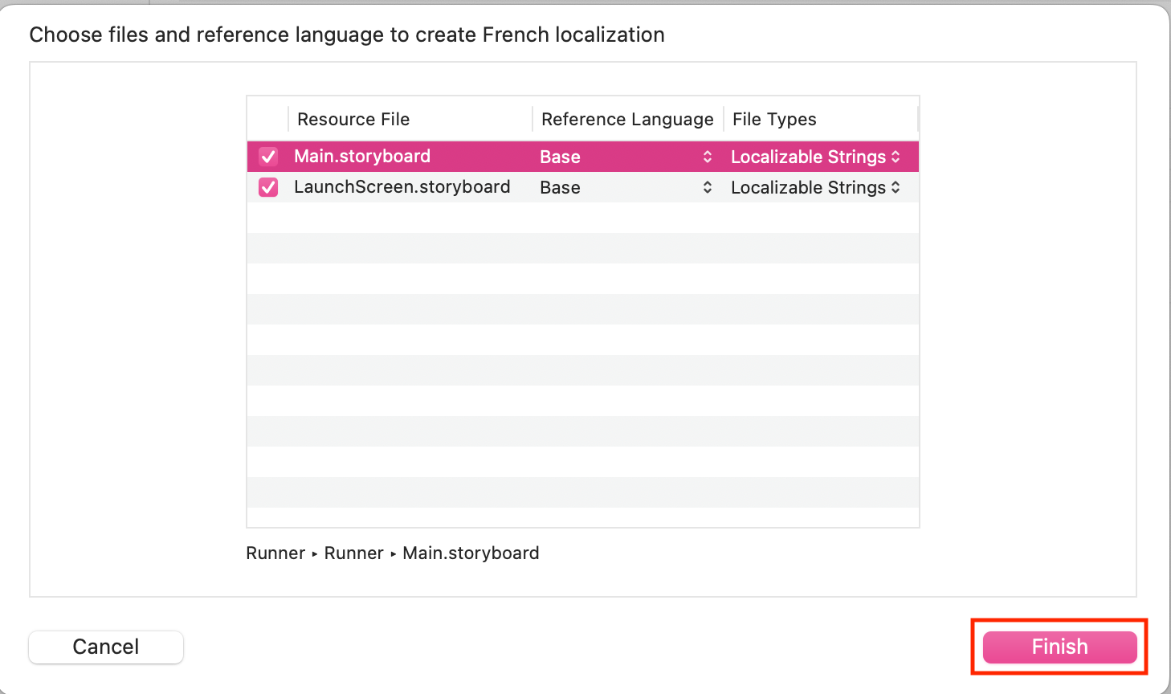Open the Base language popup for Main.storyboard

click(561, 157)
